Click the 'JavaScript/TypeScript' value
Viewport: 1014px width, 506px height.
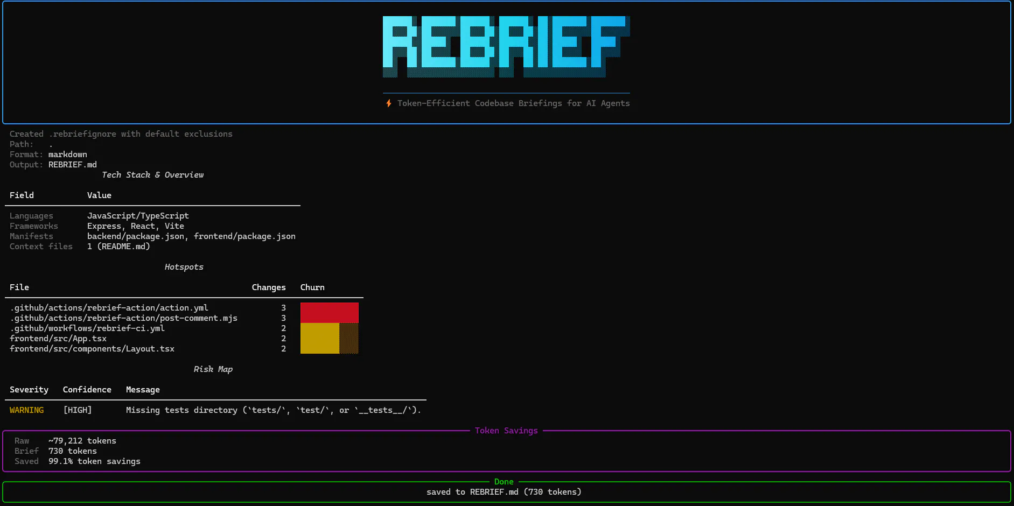[138, 216]
